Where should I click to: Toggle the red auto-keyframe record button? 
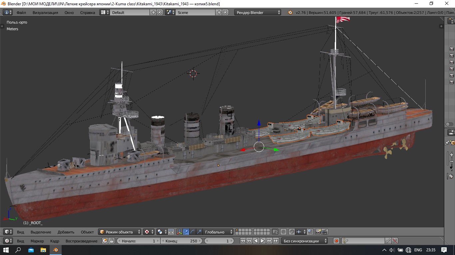336,241
